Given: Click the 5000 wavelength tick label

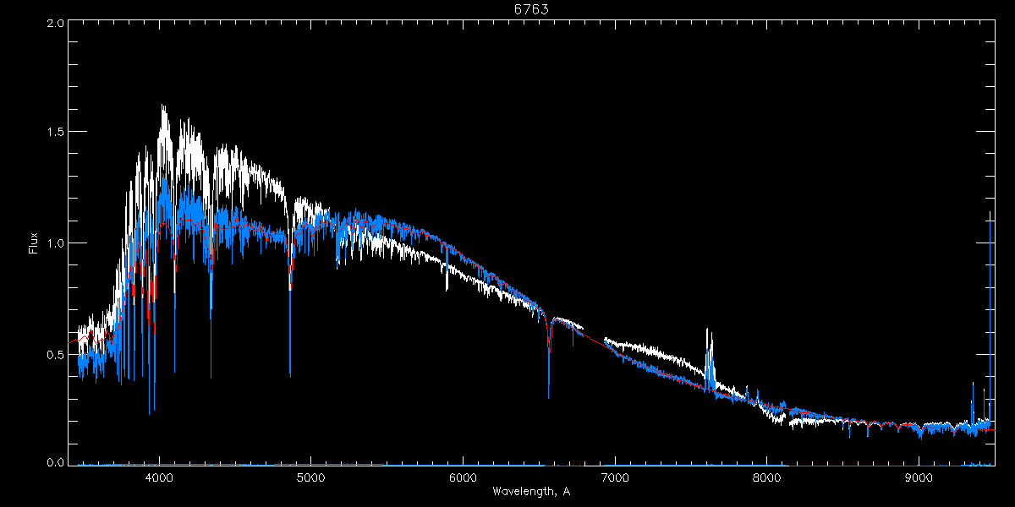Looking at the screenshot, I should tap(310, 477).
